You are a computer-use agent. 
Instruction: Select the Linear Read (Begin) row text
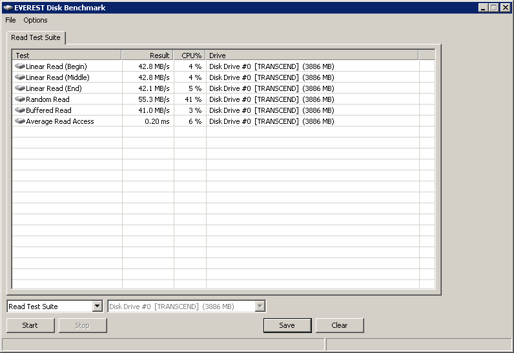click(x=56, y=66)
